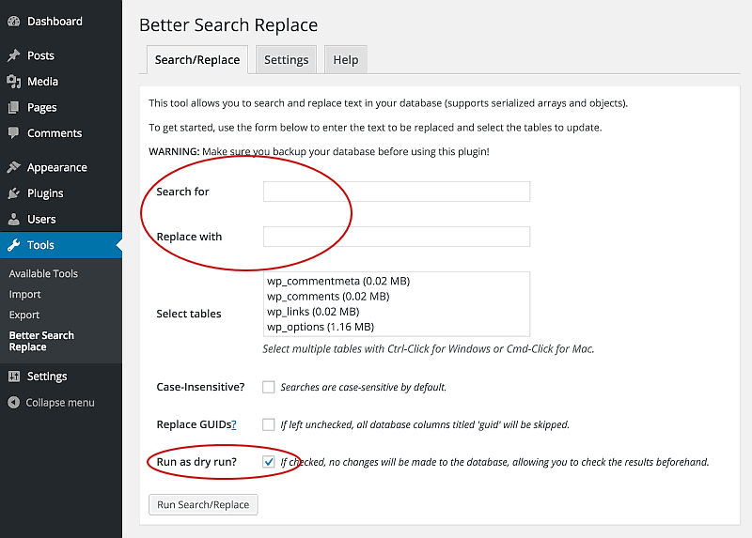Open Media via its sidebar icon
752x538 pixels.
[x=13, y=82]
